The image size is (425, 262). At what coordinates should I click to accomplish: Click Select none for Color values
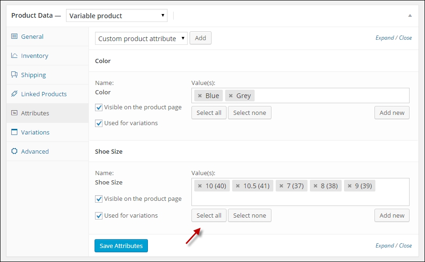pyautogui.click(x=249, y=113)
